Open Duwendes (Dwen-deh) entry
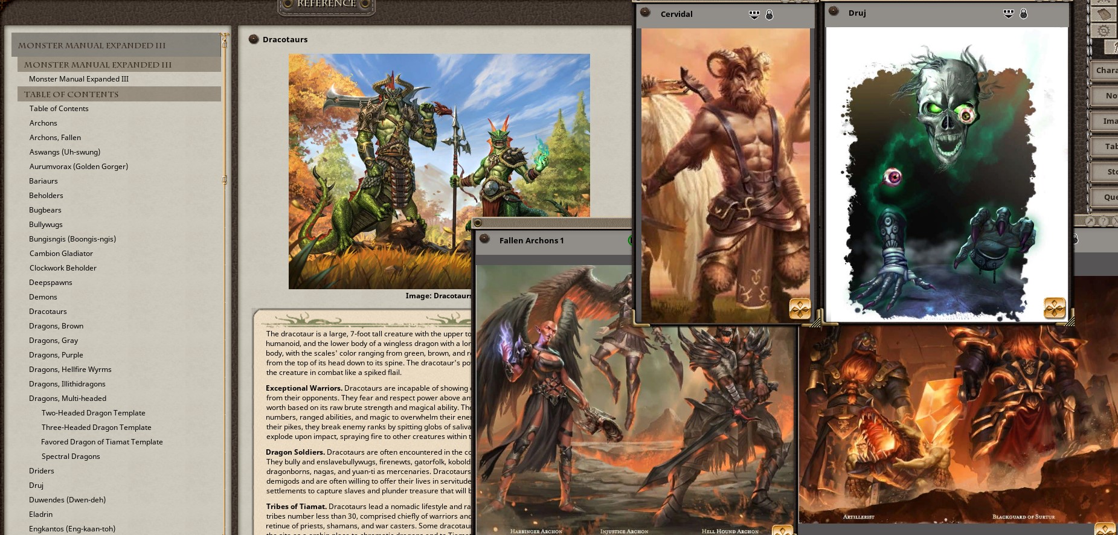The height and width of the screenshot is (535, 1118). (67, 500)
